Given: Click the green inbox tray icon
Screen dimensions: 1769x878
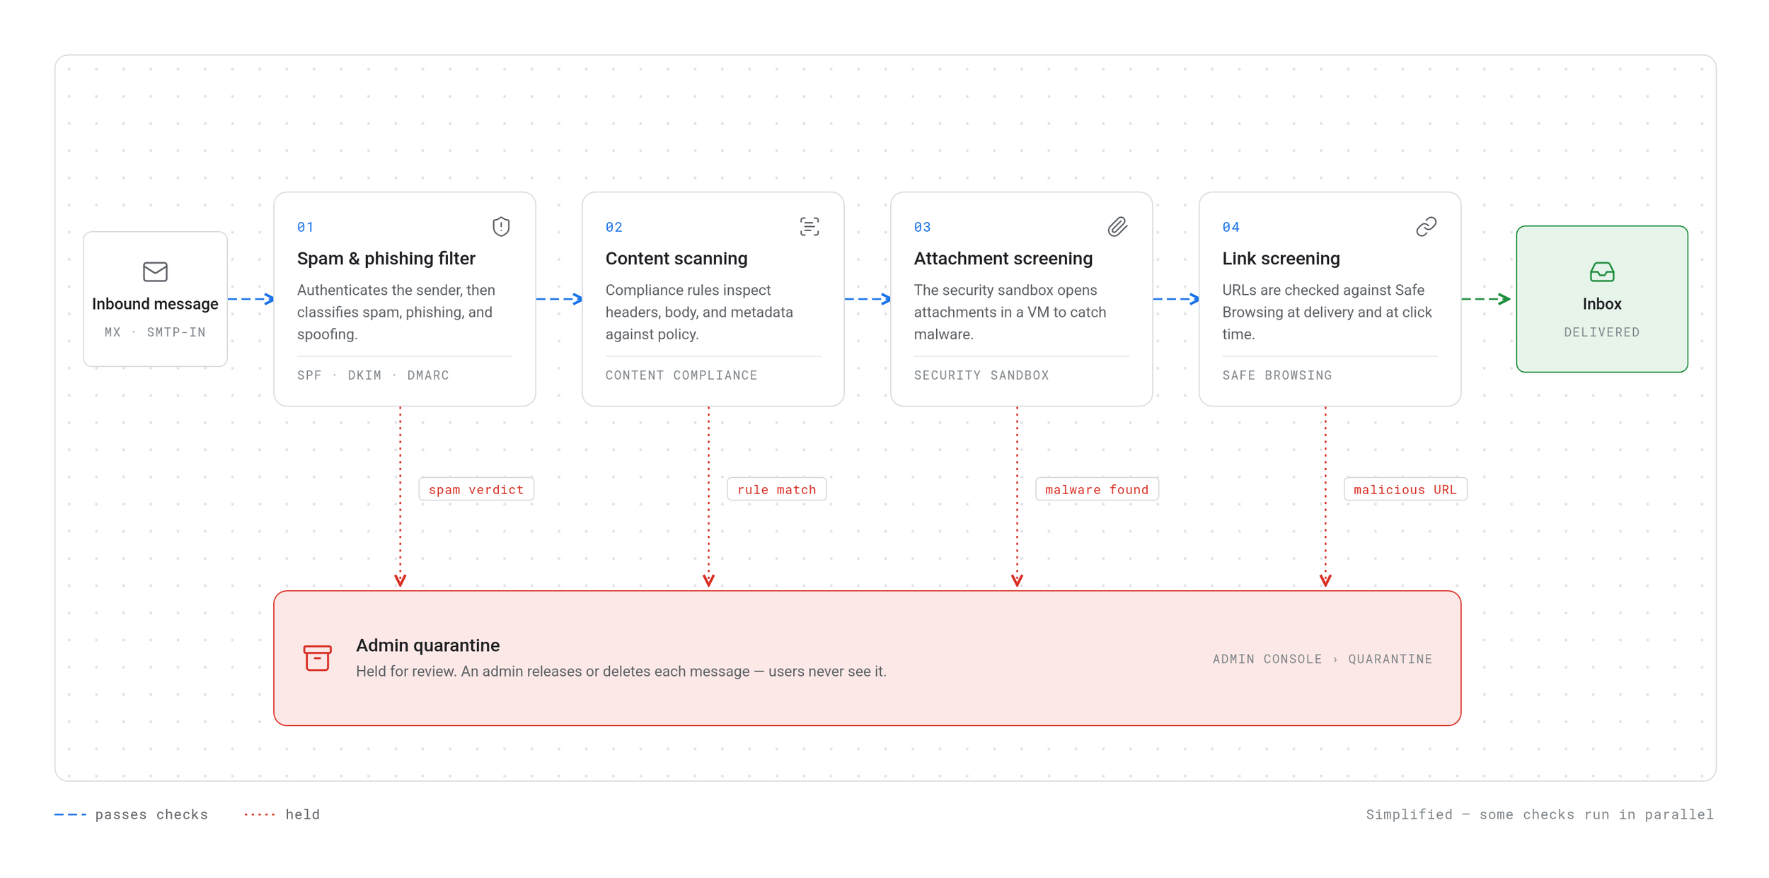Looking at the screenshot, I should pos(1602,271).
